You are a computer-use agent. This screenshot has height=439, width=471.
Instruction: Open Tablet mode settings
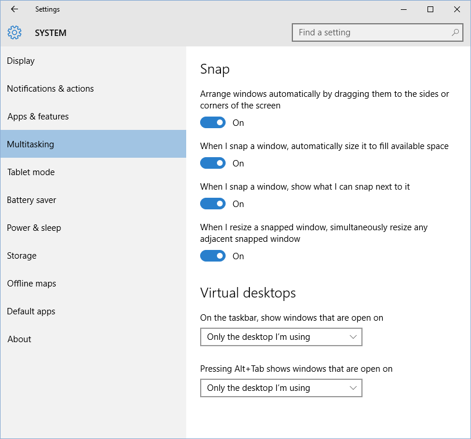click(93, 172)
